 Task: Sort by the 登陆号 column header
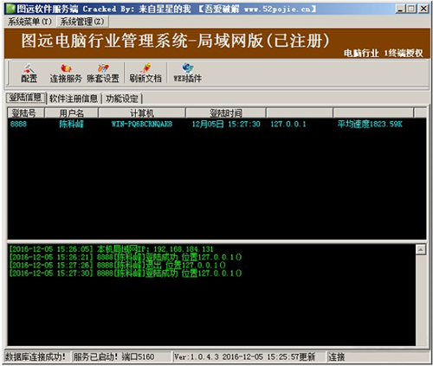[25, 113]
